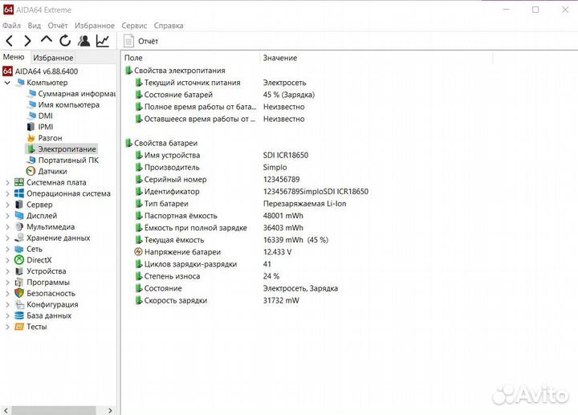Click the Сервер icon in tree
The width and height of the screenshot is (578, 415).
(19, 204)
